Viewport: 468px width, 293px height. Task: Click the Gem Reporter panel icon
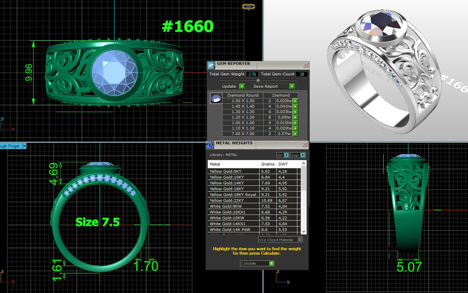tap(211, 65)
